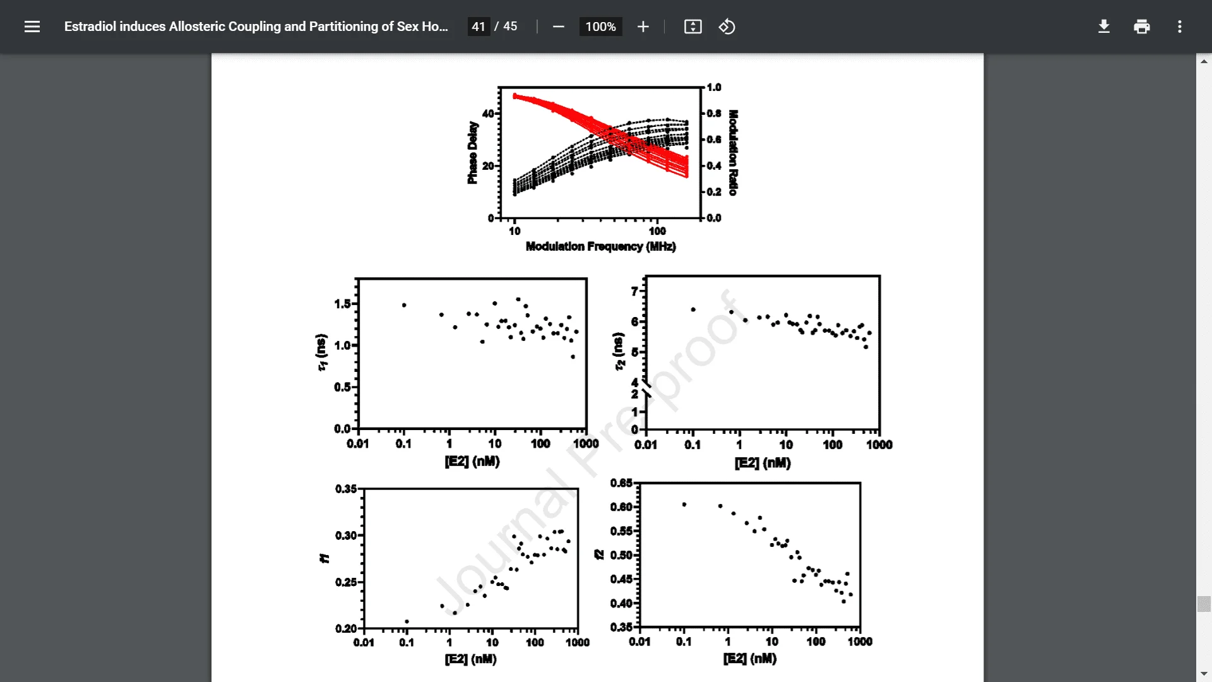The height and width of the screenshot is (682, 1212).
Task: Edit the current page number field
Action: (478, 27)
